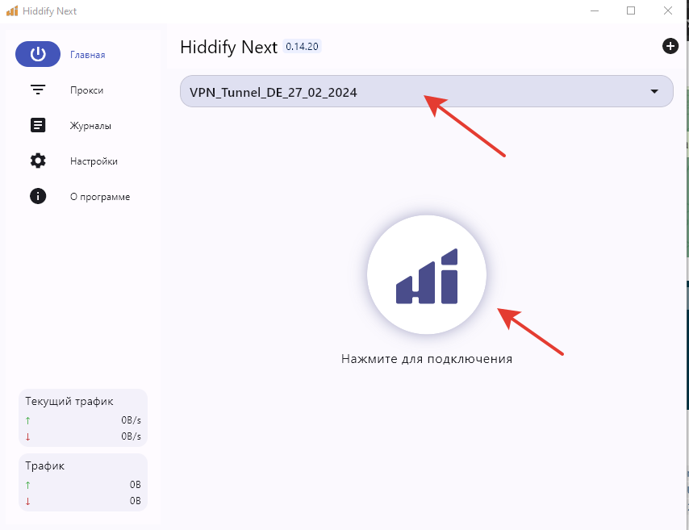689x530 pixels.
Task: Click the Текущий трафик heading
Action: 69,401
